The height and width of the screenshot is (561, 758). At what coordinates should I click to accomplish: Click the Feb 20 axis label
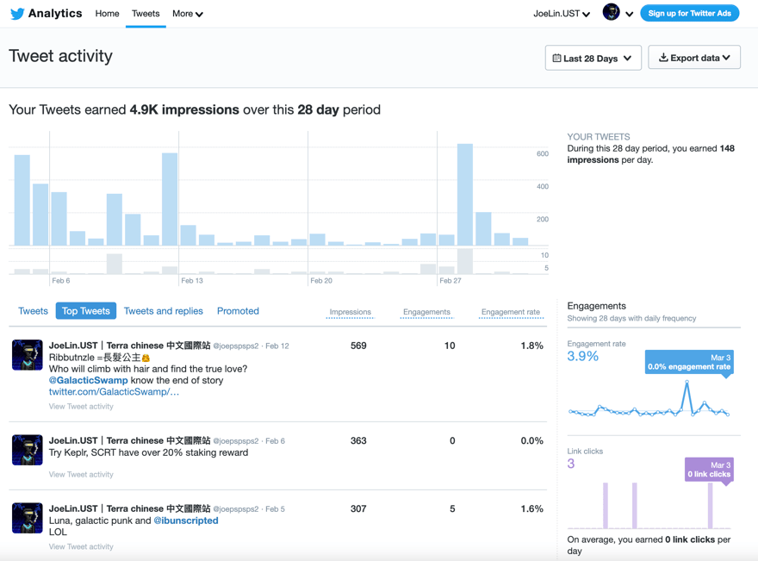321,281
